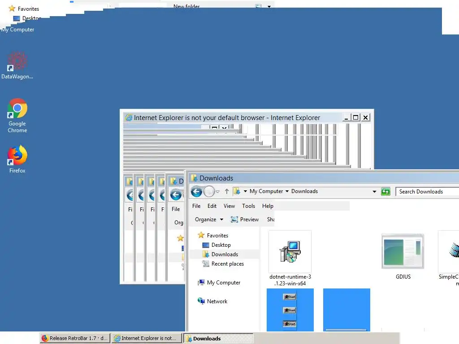Image resolution: width=459 pixels, height=344 pixels.
Task: Click the Search Downloads field
Action: pyautogui.click(x=427, y=192)
